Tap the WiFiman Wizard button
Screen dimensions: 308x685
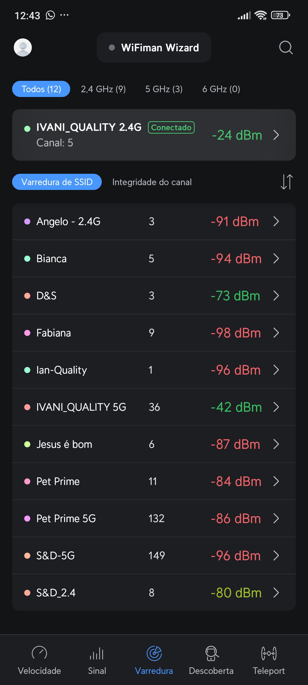click(154, 47)
